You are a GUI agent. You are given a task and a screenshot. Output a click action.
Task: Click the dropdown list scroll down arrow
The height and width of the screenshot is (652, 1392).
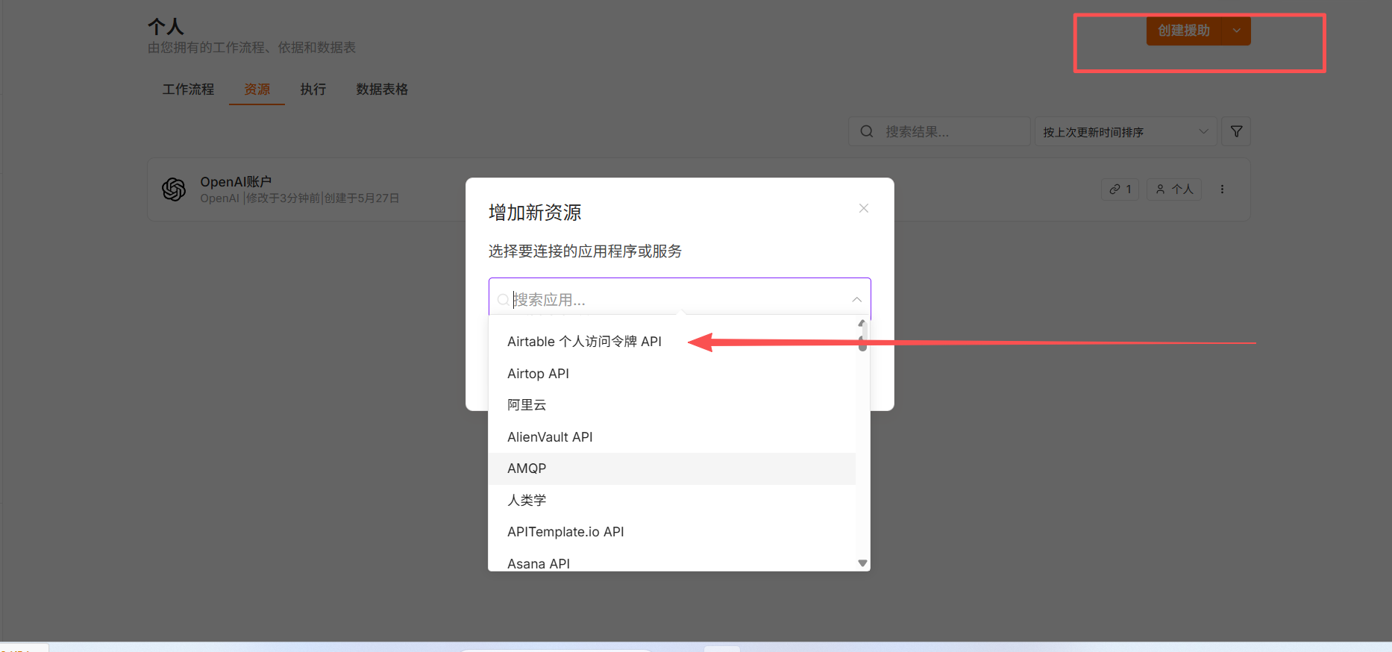[x=862, y=563]
